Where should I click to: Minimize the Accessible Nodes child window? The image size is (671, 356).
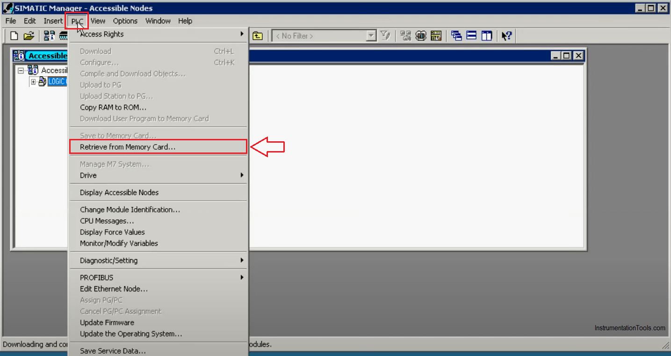point(556,56)
